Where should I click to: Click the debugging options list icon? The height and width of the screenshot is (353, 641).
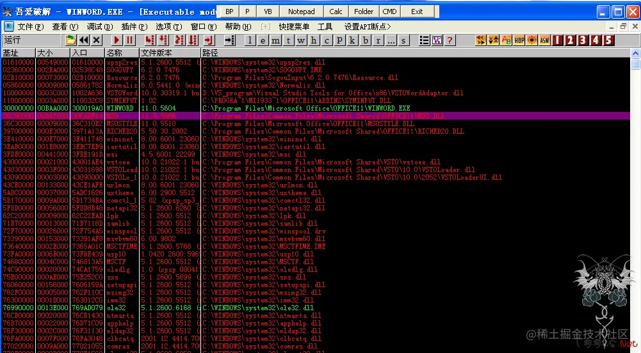425,40
